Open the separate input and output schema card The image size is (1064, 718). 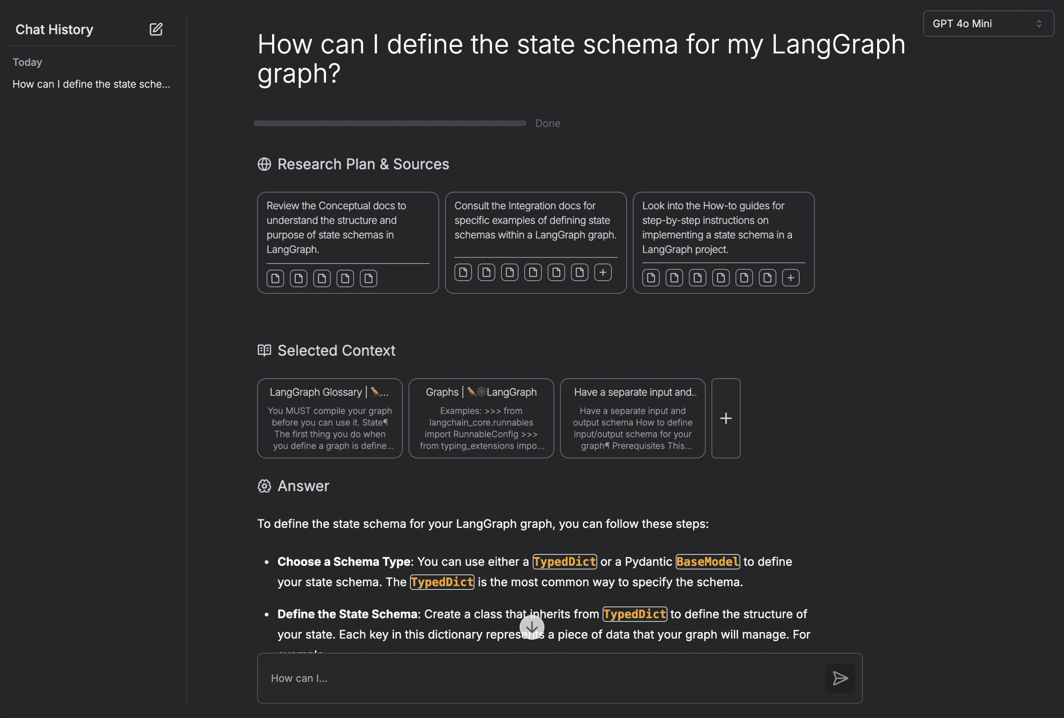pos(632,418)
